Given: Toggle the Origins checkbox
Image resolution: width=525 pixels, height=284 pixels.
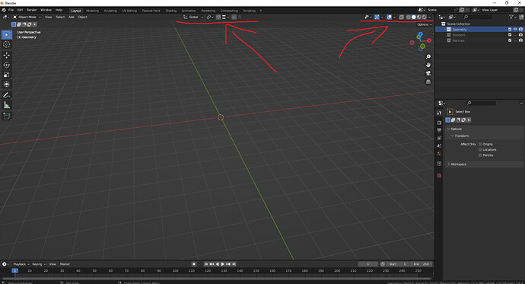Looking at the screenshot, I should click(x=480, y=145).
